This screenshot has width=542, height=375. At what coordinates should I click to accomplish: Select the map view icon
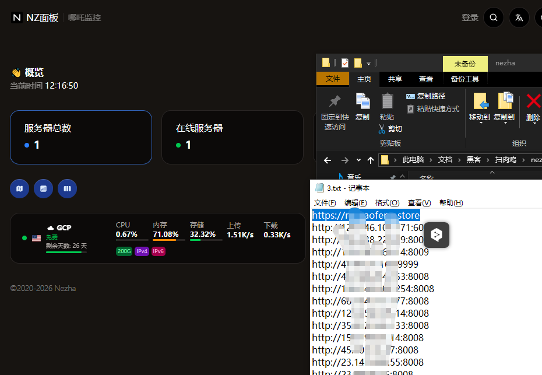[x=19, y=188]
